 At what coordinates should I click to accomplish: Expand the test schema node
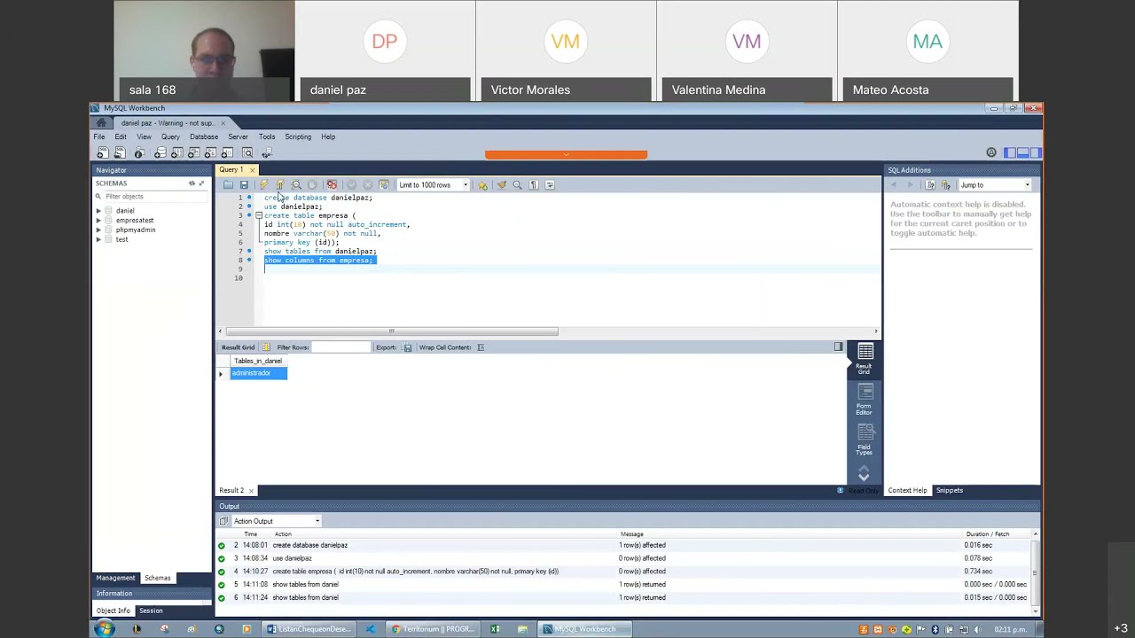(x=98, y=240)
